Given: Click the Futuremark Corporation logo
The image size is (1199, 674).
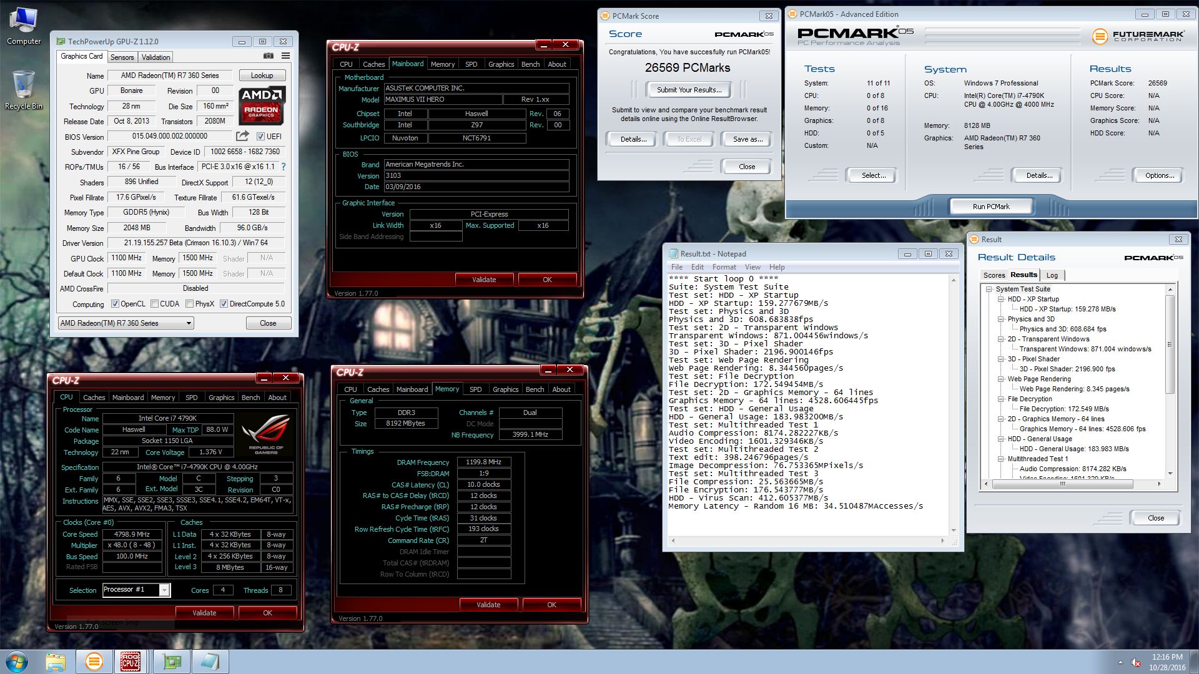Looking at the screenshot, I should [x=1138, y=36].
